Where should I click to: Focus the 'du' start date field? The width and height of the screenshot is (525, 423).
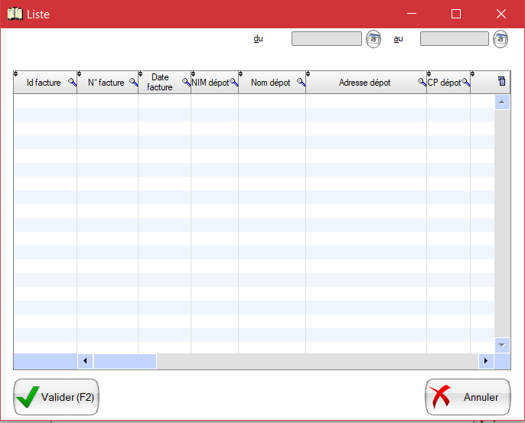pos(327,38)
